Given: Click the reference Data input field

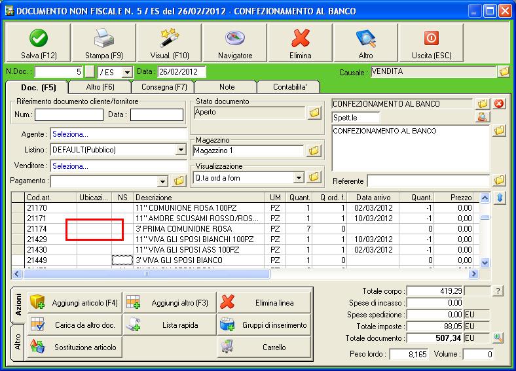Looking at the screenshot, I should click(157, 115).
